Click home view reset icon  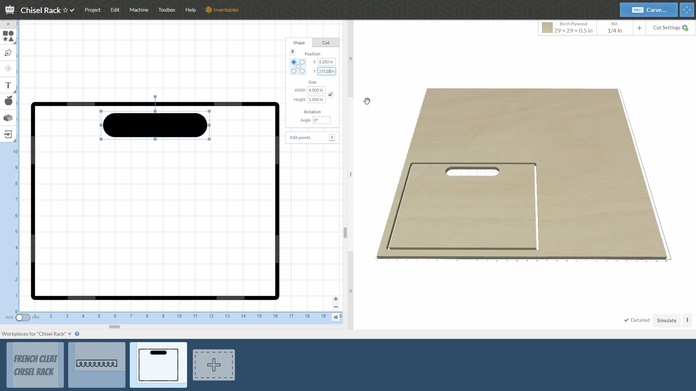pos(336,317)
